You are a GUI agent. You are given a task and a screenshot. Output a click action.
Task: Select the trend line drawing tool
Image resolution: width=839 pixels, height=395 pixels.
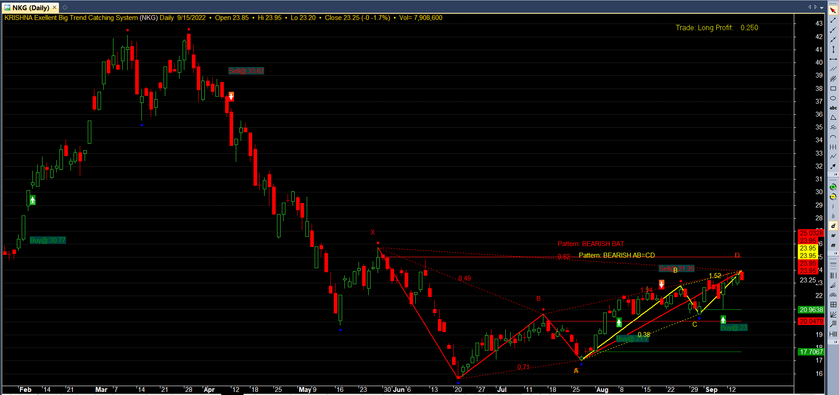833,20
